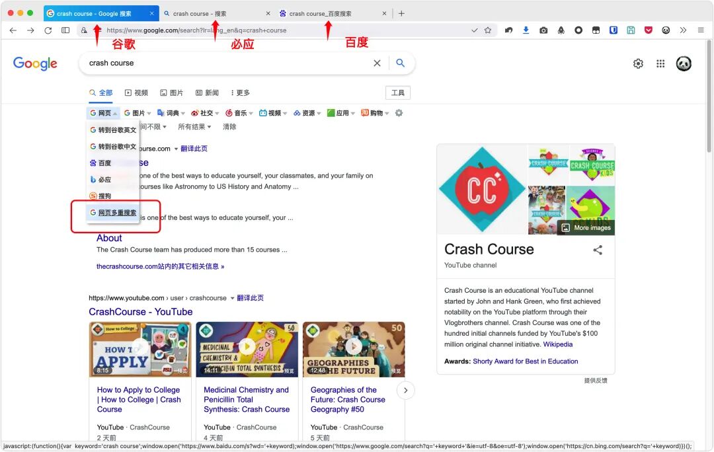The image size is (714, 452).
Task: Select the 视频 search category tab
Action: point(137,93)
